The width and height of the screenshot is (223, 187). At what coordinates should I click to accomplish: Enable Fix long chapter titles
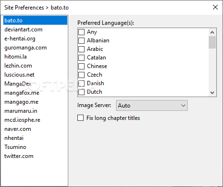80,118
